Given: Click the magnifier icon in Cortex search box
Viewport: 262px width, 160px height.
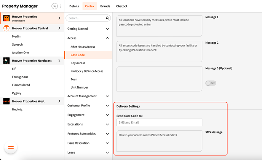Looking at the screenshot, I should coord(107,18).
